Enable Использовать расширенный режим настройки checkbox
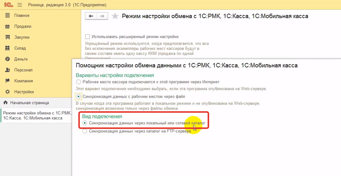The image size is (341, 176). pyautogui.click(x=87, y=36)
